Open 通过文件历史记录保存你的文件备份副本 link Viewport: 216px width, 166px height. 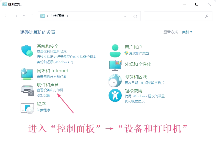pyautogui.click(x=67, y=57)
